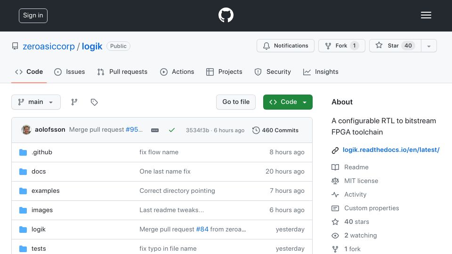
Task: Open the logik folder
Action: point(38,229)
